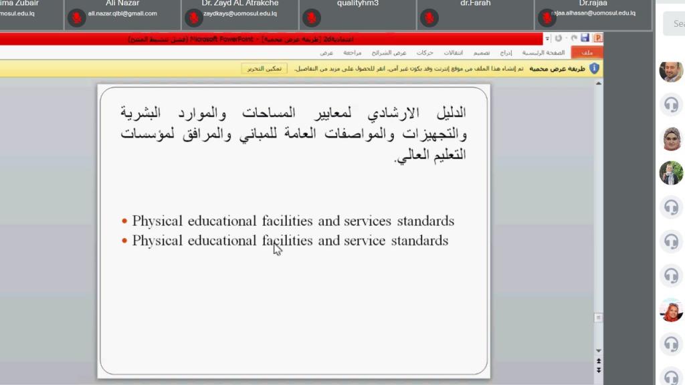This screenshot has height=385, width=685.
Task: Jump to next slide with double-down arrow
Action: click(599, 370)
